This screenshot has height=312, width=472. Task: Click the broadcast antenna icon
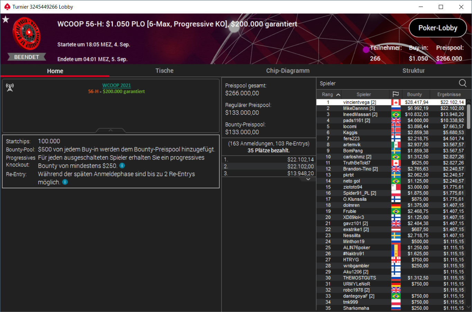(10, 88)
